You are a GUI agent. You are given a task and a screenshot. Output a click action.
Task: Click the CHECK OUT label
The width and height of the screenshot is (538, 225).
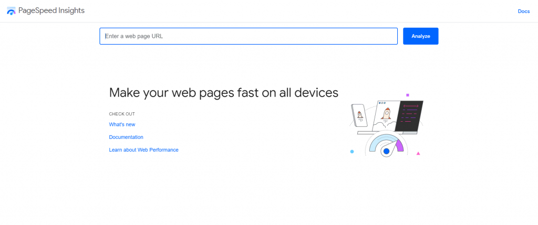tap(122, 114)
